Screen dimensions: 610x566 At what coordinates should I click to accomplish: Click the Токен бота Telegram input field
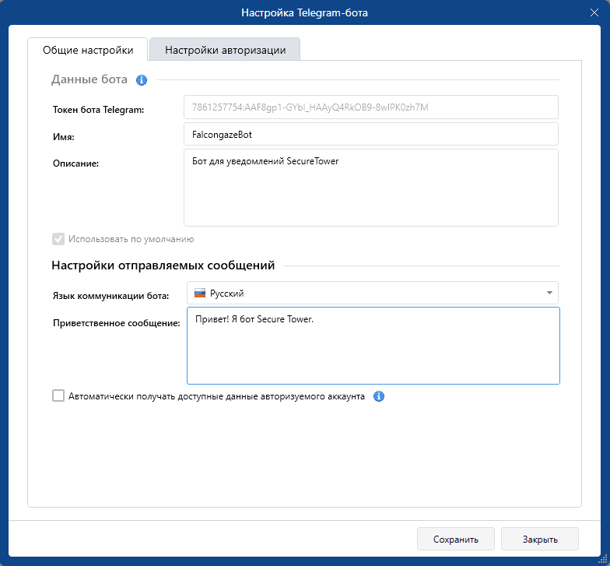[371, 107]
